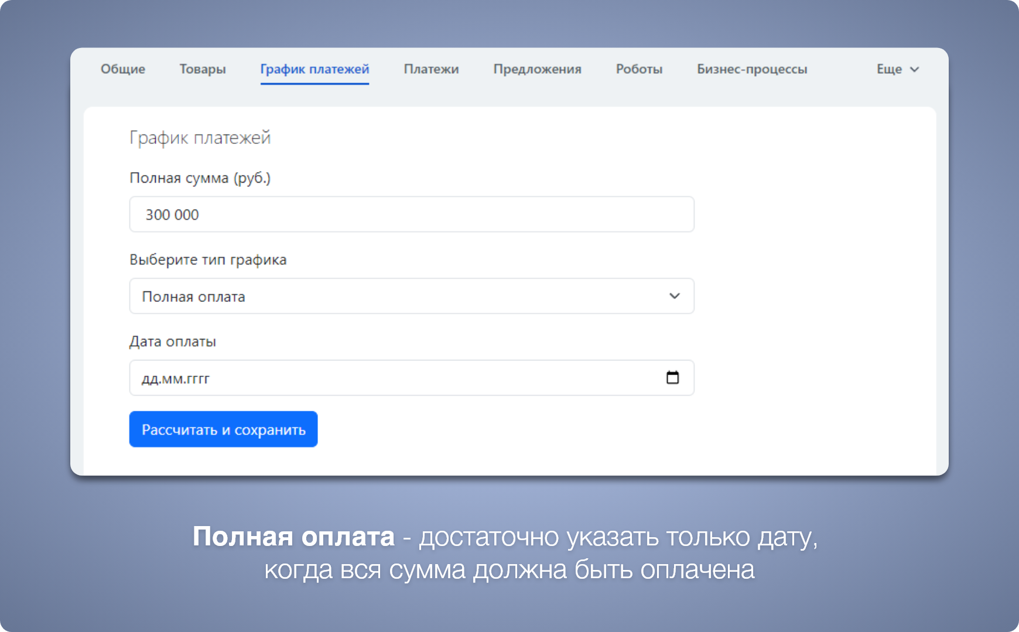The width and height of the screenshot is (1019, 632).
Task: Open the Бизнес-процессы tab
Action: [x=752, y=69]
